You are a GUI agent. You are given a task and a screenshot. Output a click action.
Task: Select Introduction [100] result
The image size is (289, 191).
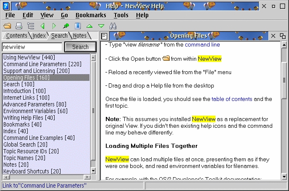pos(46,91)
